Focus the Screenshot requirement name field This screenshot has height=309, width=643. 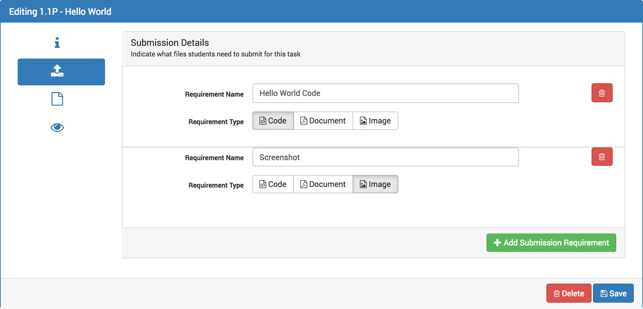385,157
